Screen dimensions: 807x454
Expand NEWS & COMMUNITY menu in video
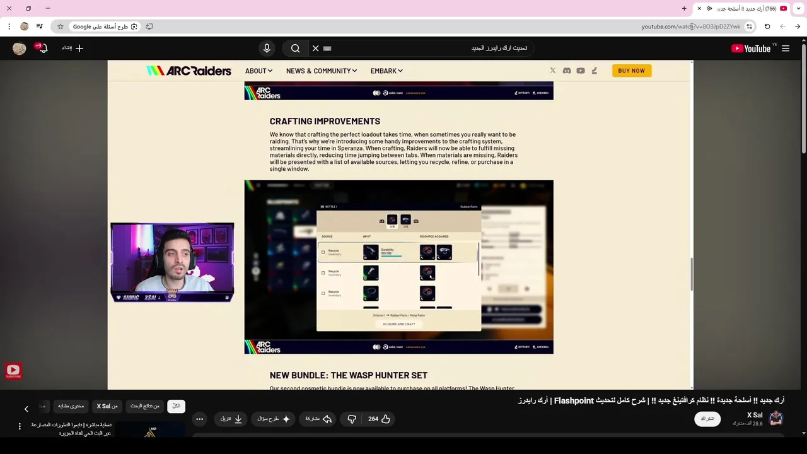(x=322, y=71)
